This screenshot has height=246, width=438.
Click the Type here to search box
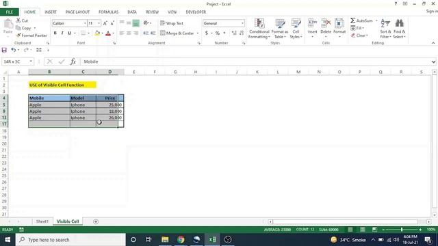tap(70, 240)
